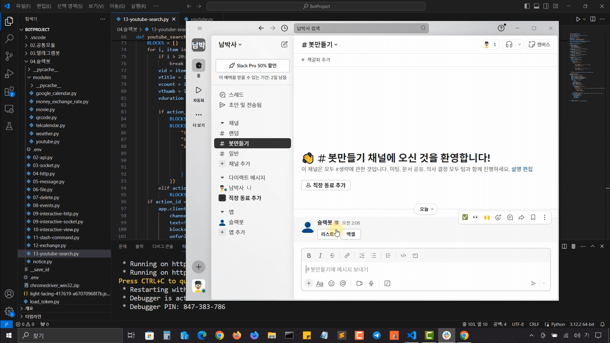Compose a new Slack message
610x343 pixels.
284,44
